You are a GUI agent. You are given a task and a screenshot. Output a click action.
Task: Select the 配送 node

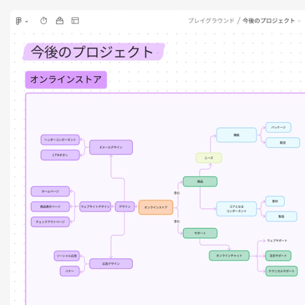283,142
